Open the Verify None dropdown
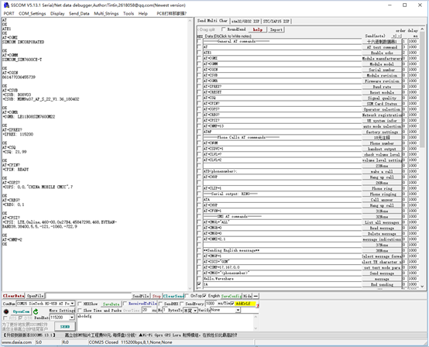 pyautogui.click(x=238, y=310)
